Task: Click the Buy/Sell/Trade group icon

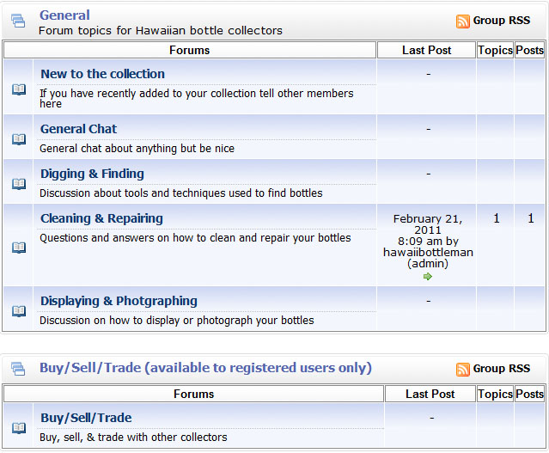Action: [18, 369]
